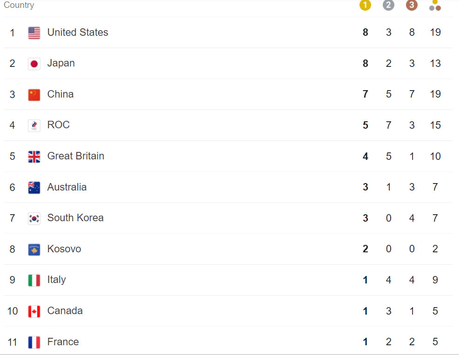Click the Kosovo flag icon
459x355 pixels.
(34, 250)
